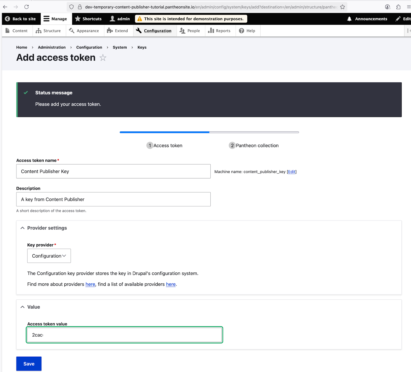Click the browser back arrow

5,7
